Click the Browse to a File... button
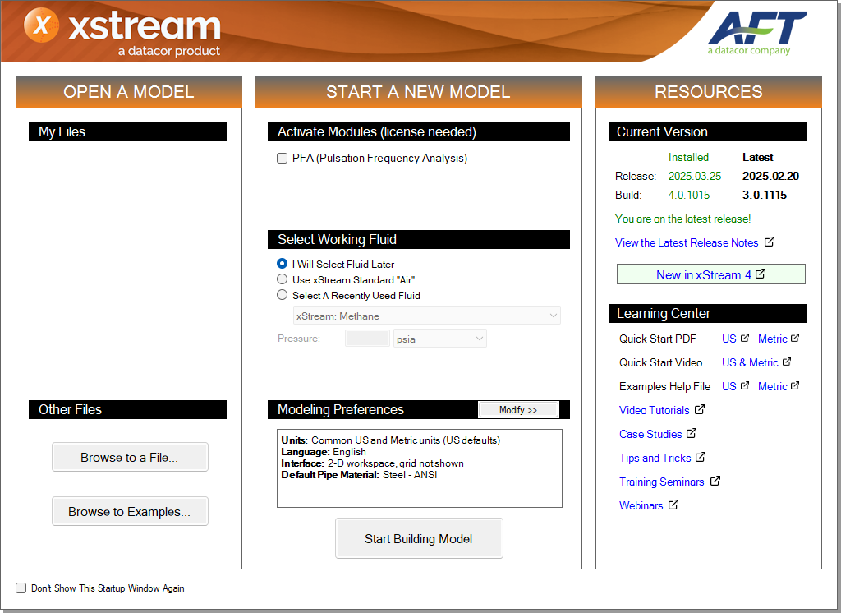The width and height of the screenshot is (841, 613). pyautogui.click(x=130, y=458)
